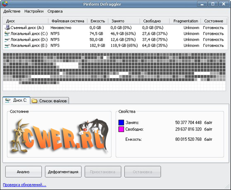231x190 pixels.
Task: Sort by the Емкость column header
Action: click(x=98, y=21)
